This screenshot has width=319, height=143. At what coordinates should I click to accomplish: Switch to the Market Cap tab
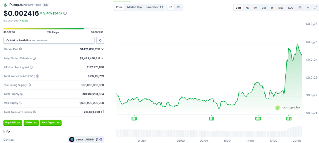tap(135, 7)
